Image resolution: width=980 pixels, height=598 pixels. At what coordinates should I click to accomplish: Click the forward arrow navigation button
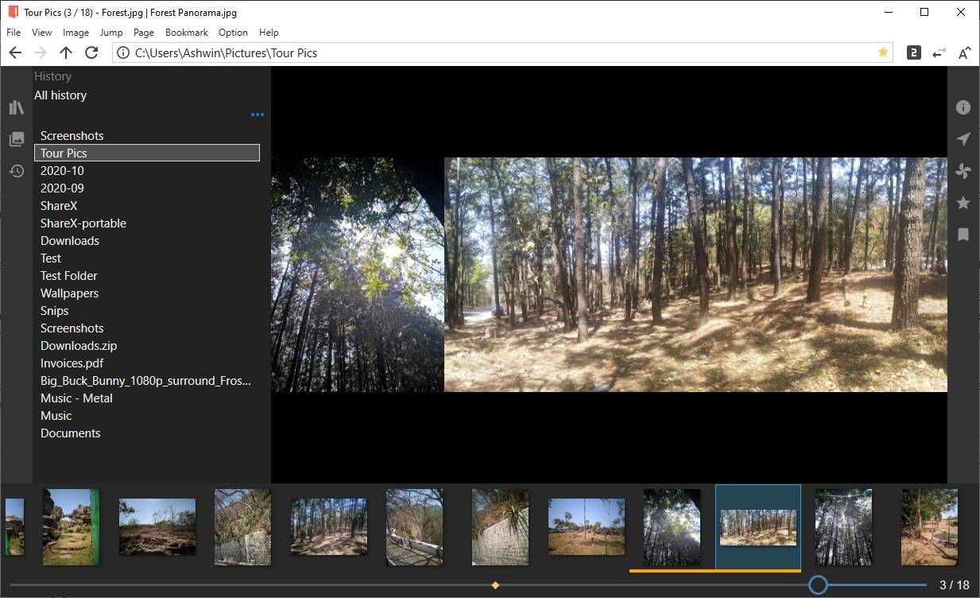41,52
